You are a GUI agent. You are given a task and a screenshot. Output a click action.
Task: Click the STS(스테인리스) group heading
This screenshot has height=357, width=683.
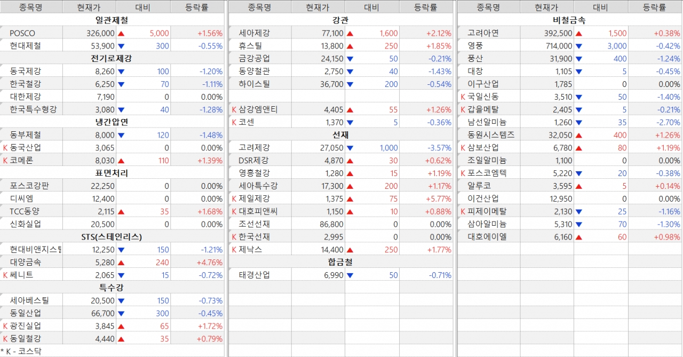point(112,237)
